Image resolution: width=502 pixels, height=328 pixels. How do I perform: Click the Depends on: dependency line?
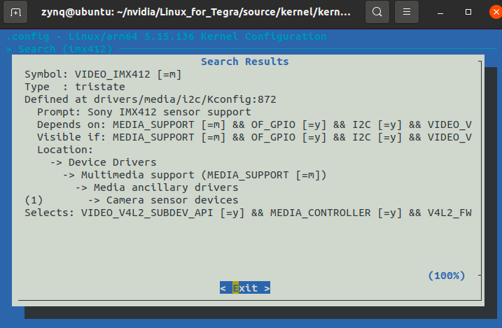[254, 124]
